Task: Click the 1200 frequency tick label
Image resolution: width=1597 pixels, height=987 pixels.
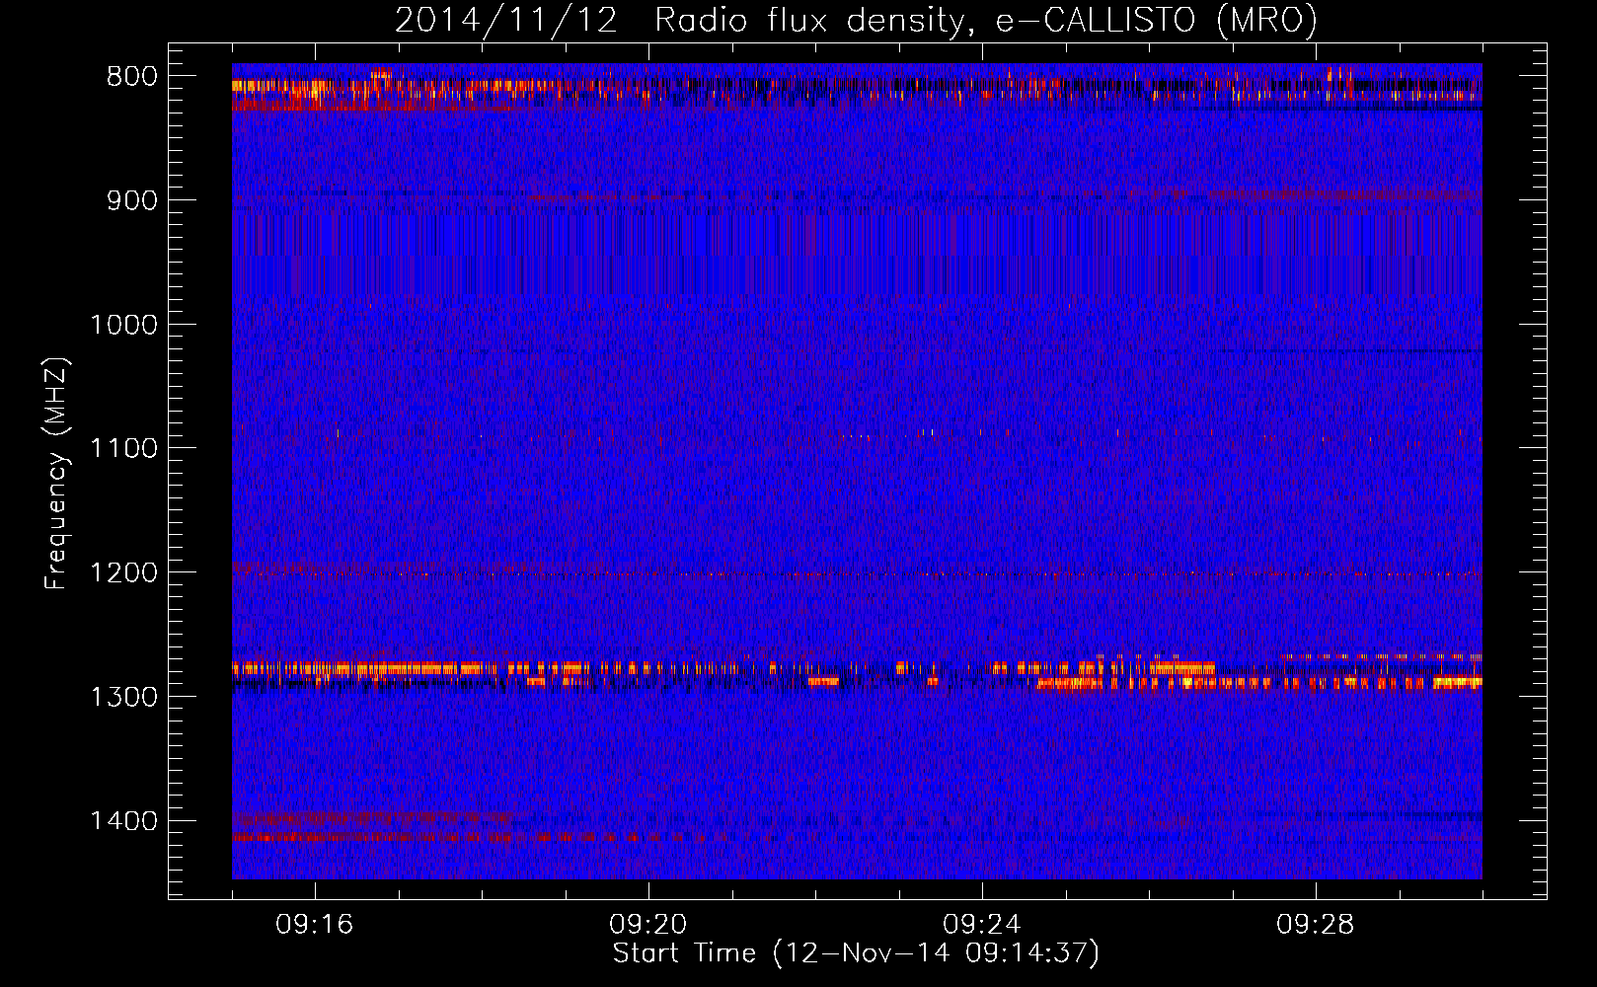Action: (x=123, y=572)
